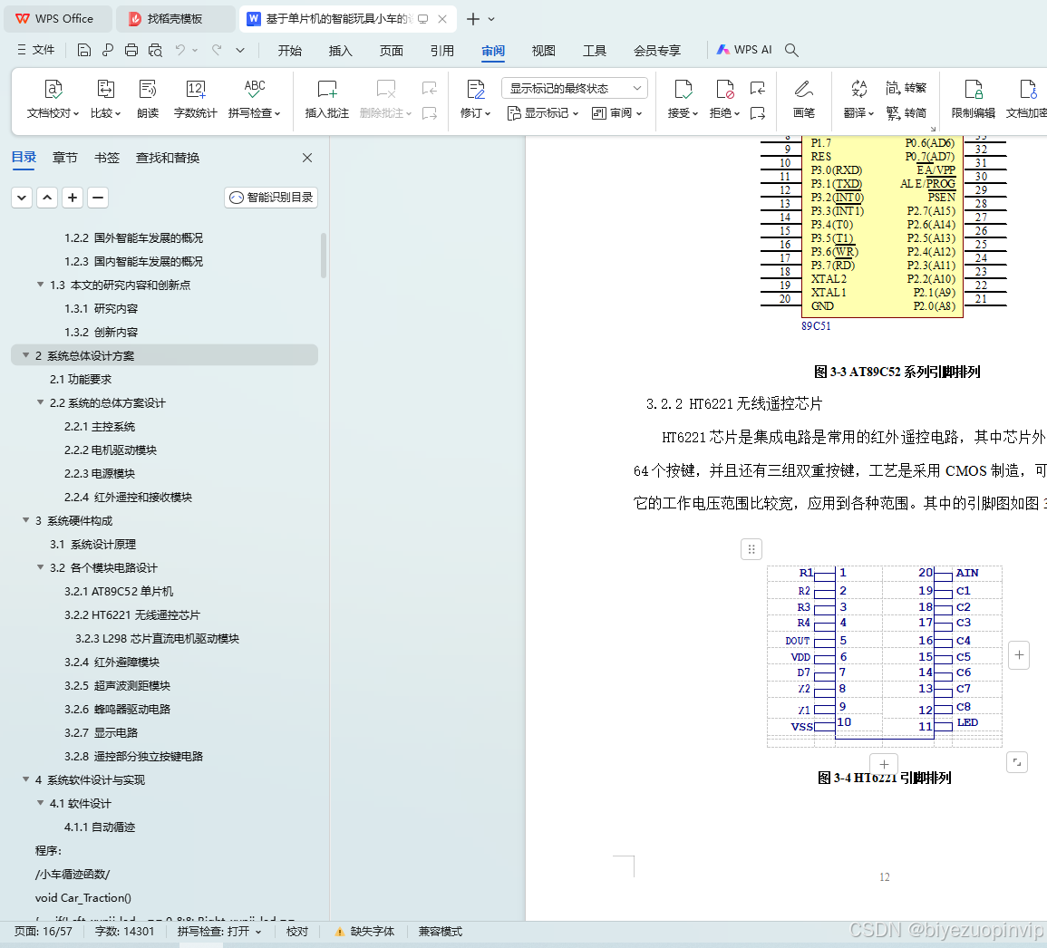
Task: Click the print icon in quick toolbar
Action: point(131,50)
